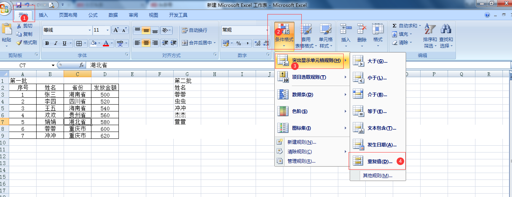Click Find and Select (查找和选择)
The width and height of the screenshot is (512, 197).
[x=446, y=36]
